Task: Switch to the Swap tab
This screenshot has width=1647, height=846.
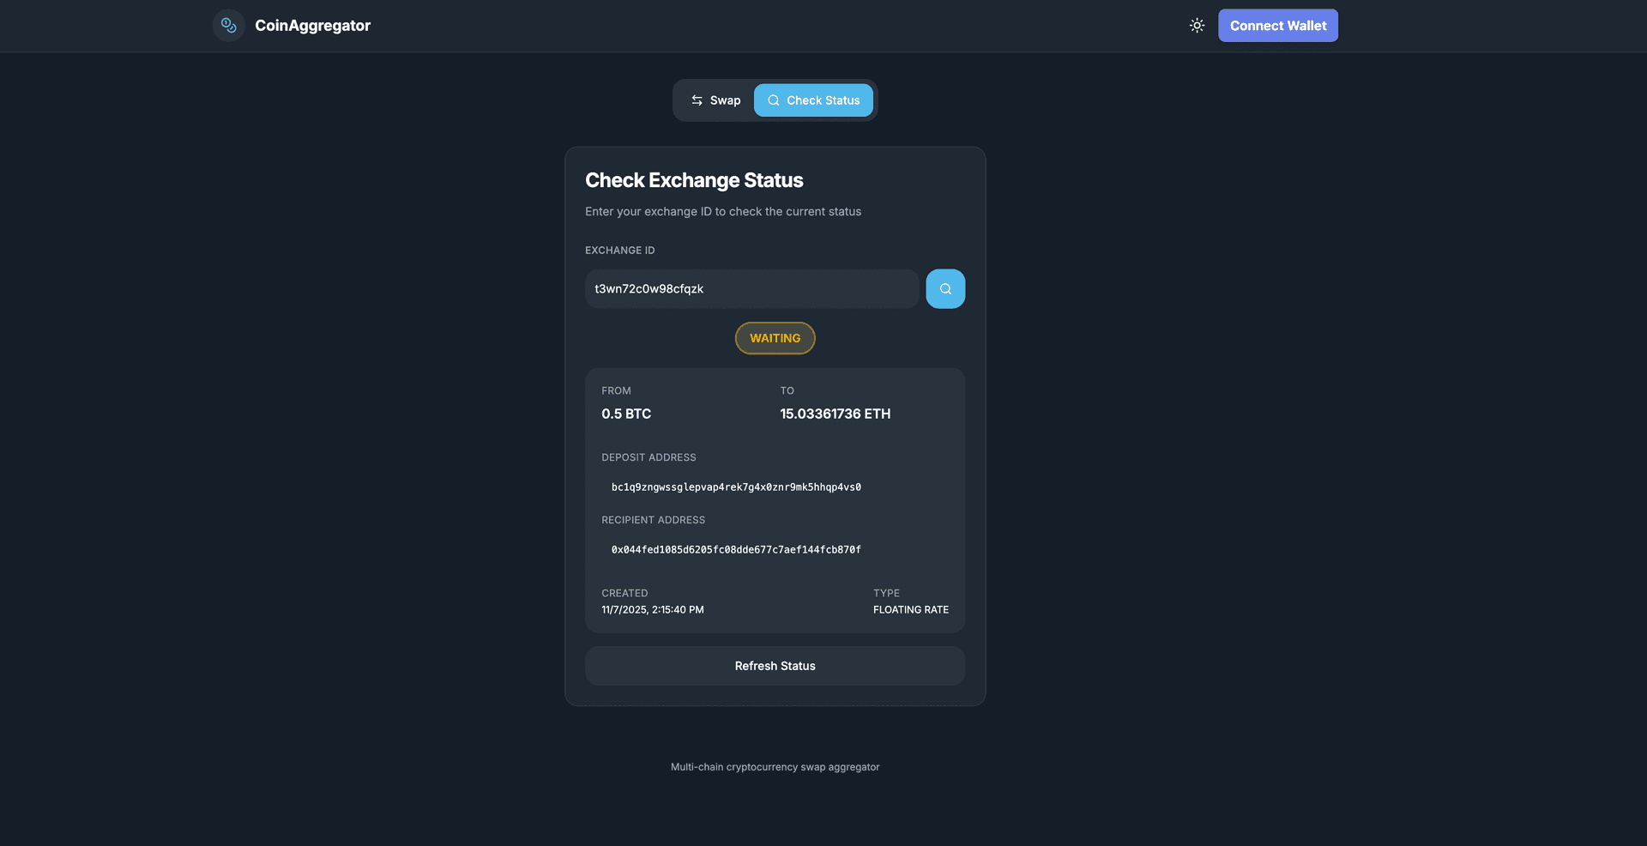Action: (715, 100)
